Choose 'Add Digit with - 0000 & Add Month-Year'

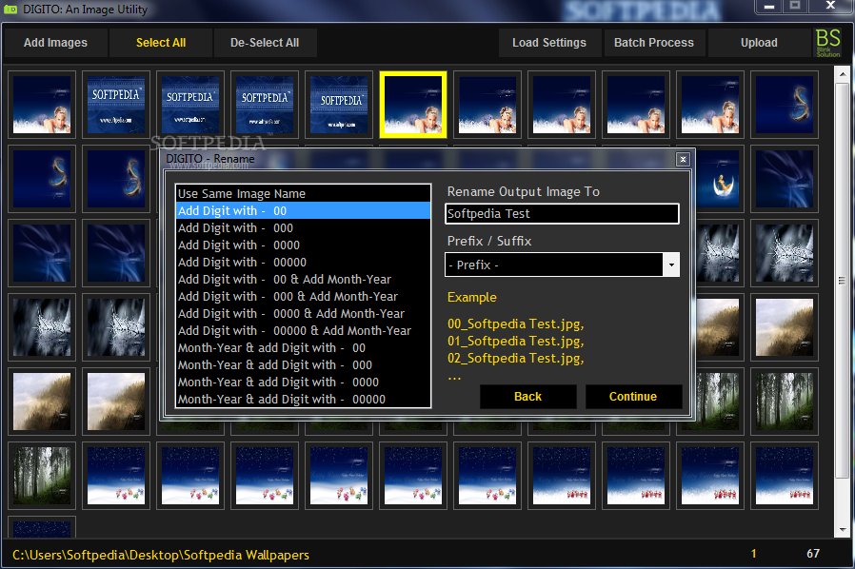[x=303, y=313]
